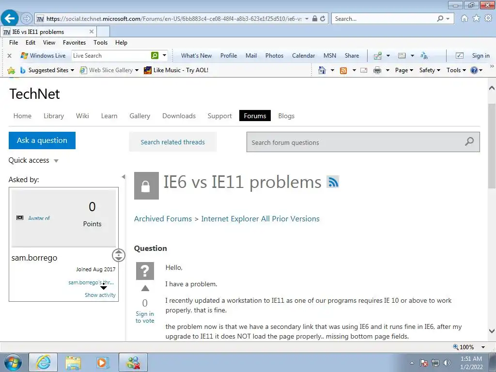Open the Downloads navigation tab
Image resolution: width=496 pixels, height=372 pixels.
(179, 116)
